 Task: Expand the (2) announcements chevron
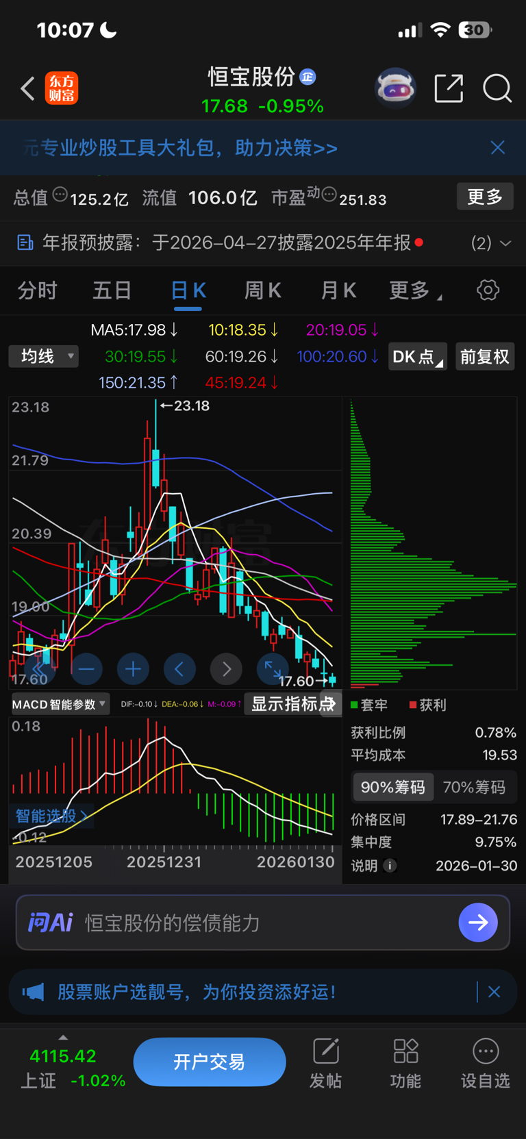[x=505, y=243]
